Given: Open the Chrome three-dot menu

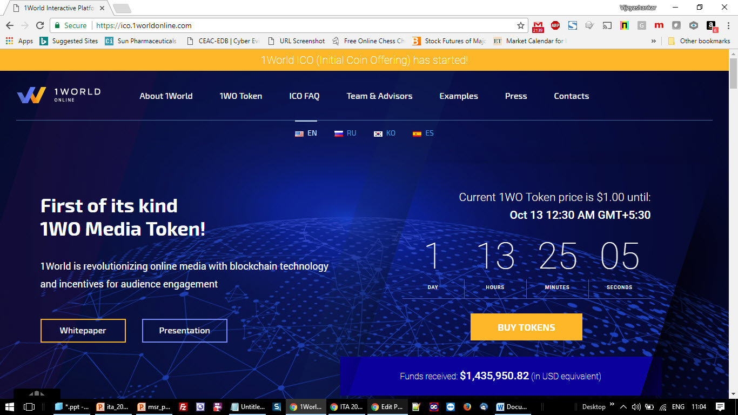Looking at the screenshot, I should click(x=728, y=25).
